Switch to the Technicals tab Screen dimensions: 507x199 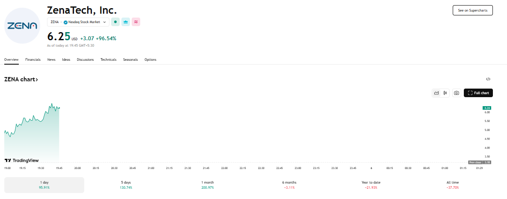[108, 59]
